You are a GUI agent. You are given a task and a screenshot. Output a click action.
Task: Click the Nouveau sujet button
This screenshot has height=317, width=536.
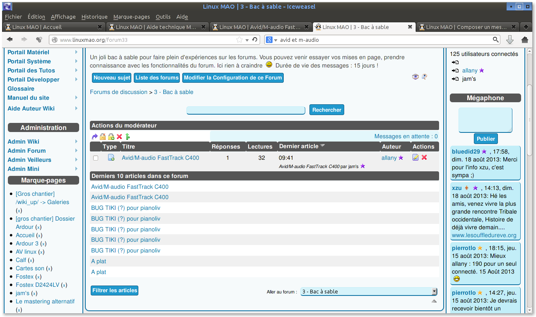pos(112,77)
